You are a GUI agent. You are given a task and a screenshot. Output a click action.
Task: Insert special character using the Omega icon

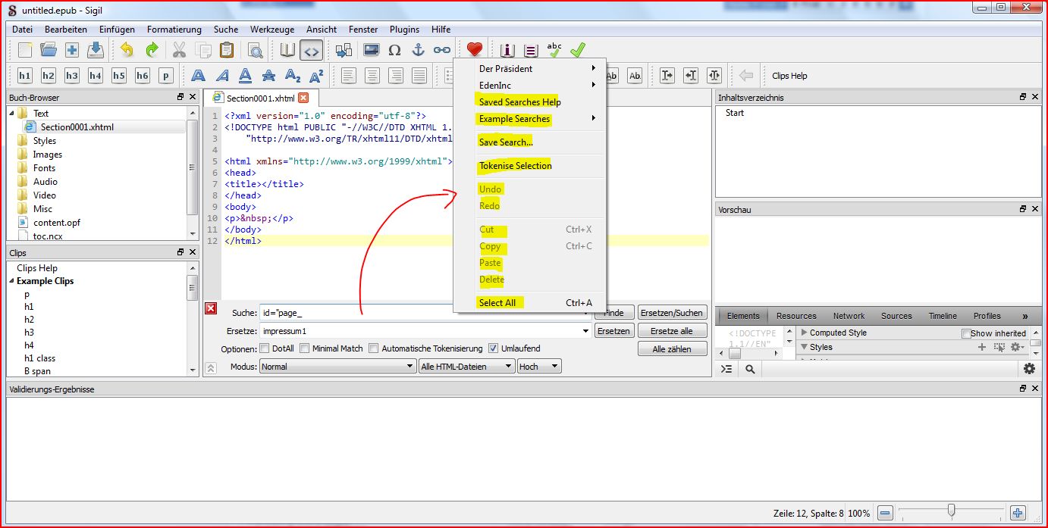coord(394,50)
